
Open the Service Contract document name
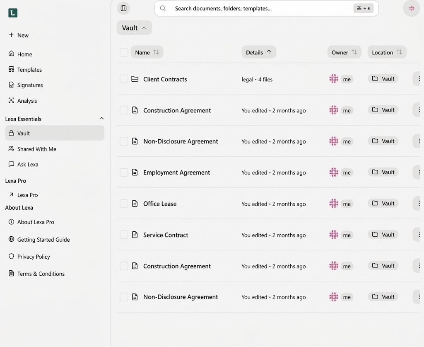point(166,235)
